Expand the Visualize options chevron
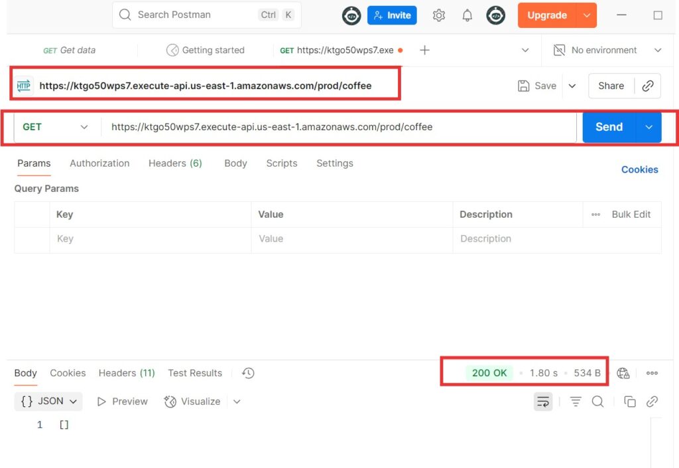The image size is (679, 468). coord(237,402)
